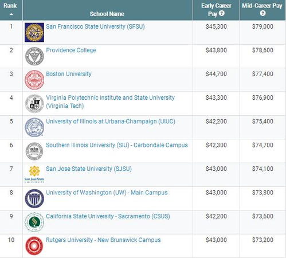Open the Boston University link
The height and width of the screenshot is (258, 286).
click(69, 74)
